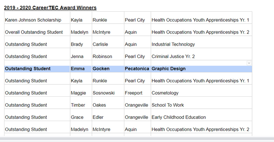
Task: Select the Jenna cell
Action: (x=77, y=57)
